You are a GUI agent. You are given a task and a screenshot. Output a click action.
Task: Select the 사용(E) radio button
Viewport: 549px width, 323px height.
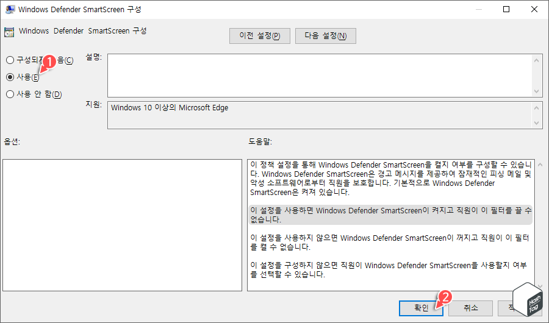(x=10, y=77)
